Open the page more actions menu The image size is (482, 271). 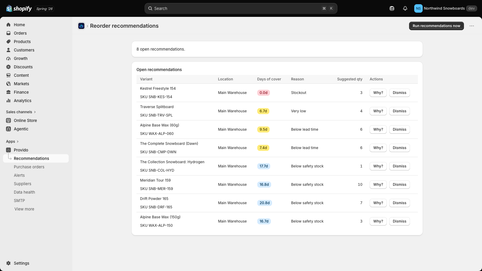coord(472,26)
